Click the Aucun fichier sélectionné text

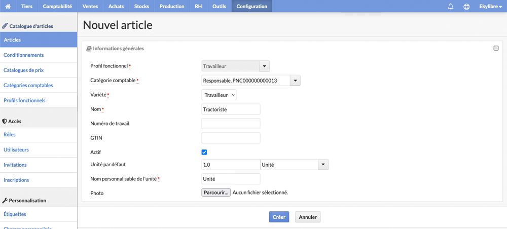[260, 193]
